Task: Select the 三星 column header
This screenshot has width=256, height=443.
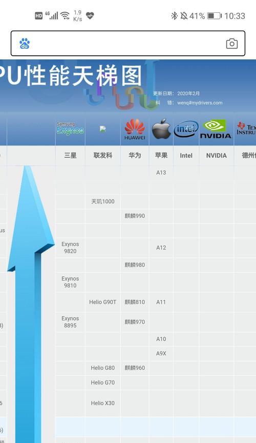Action: click(70, 156)
